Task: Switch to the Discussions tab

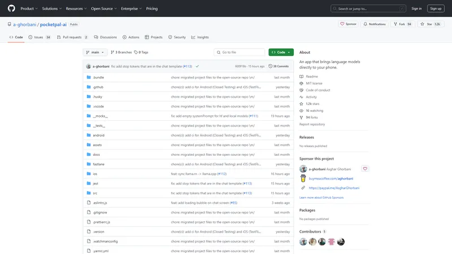Action: 106,37
